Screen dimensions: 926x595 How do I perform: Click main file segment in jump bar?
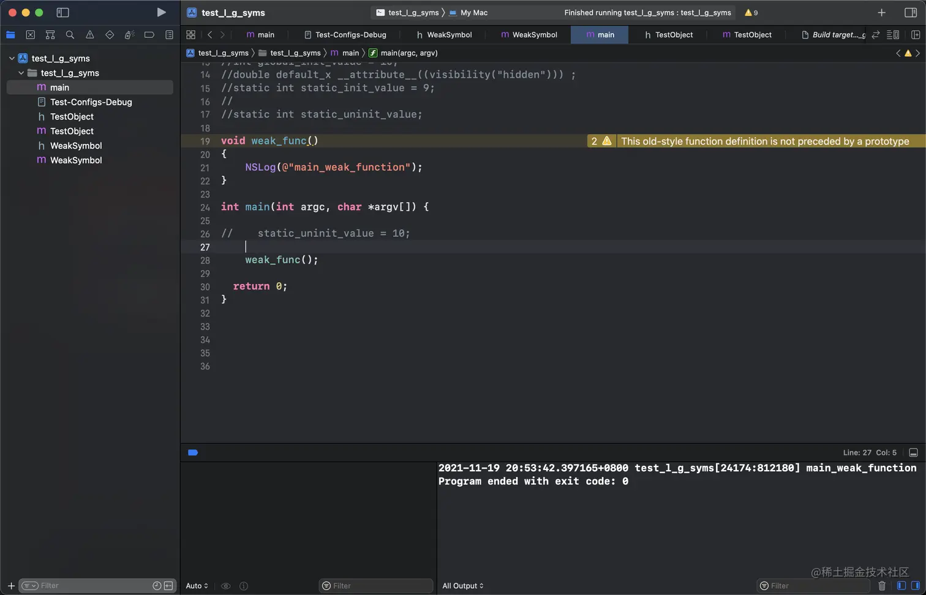345,53
